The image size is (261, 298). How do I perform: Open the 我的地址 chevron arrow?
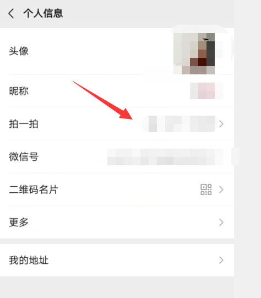(x=221, y=260)
